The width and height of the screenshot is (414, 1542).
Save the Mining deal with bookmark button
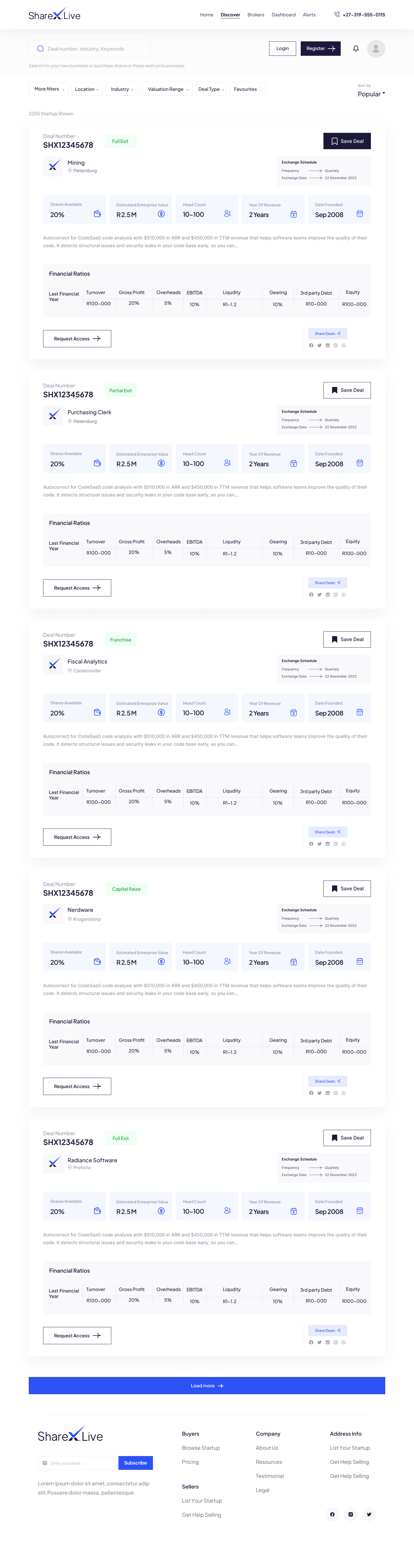coord(347,141)
